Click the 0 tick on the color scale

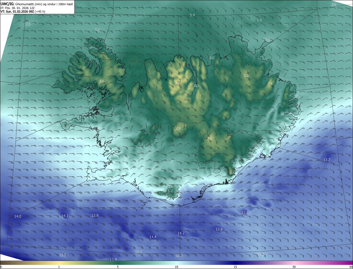[x=1, y=267]
